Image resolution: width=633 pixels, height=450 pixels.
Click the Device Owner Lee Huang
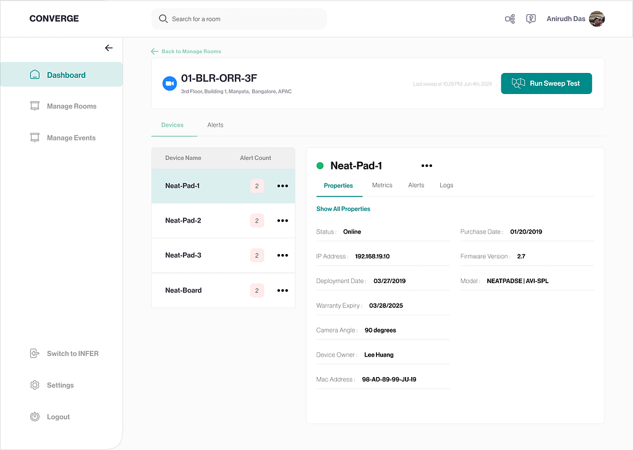[x=379, y=355]
